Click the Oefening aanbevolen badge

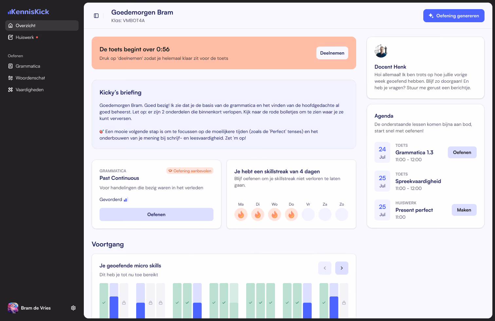(x=190, y=171)
